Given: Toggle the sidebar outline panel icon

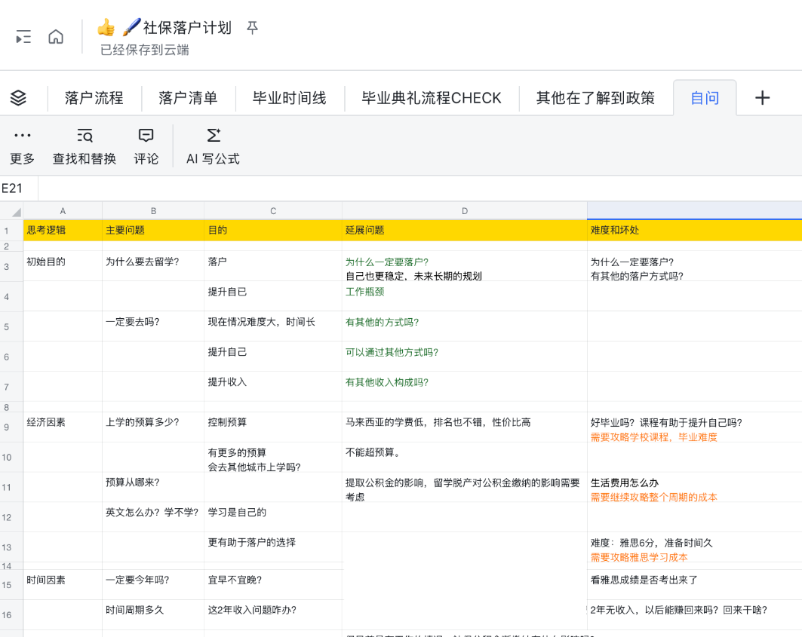Looking at the screenshot, I should [x=23, y=37].
